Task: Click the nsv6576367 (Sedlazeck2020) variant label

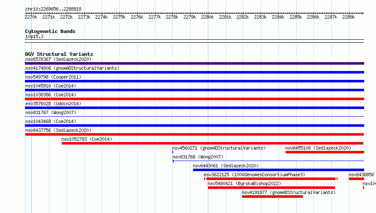Action: tap(58, 59)
